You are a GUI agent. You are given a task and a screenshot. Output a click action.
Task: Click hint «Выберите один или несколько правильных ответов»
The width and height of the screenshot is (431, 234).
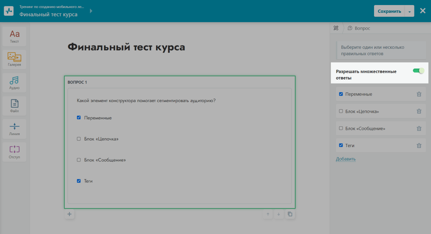tap(381, 50)
